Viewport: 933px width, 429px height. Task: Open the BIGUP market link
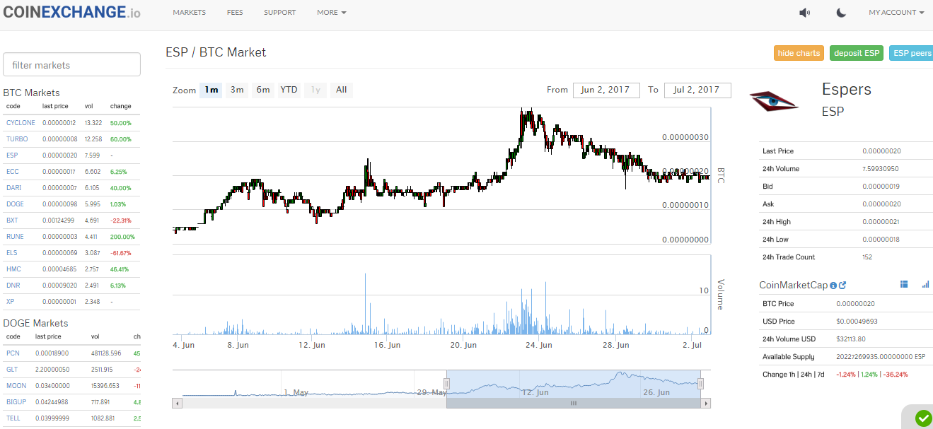coord(16,402)
